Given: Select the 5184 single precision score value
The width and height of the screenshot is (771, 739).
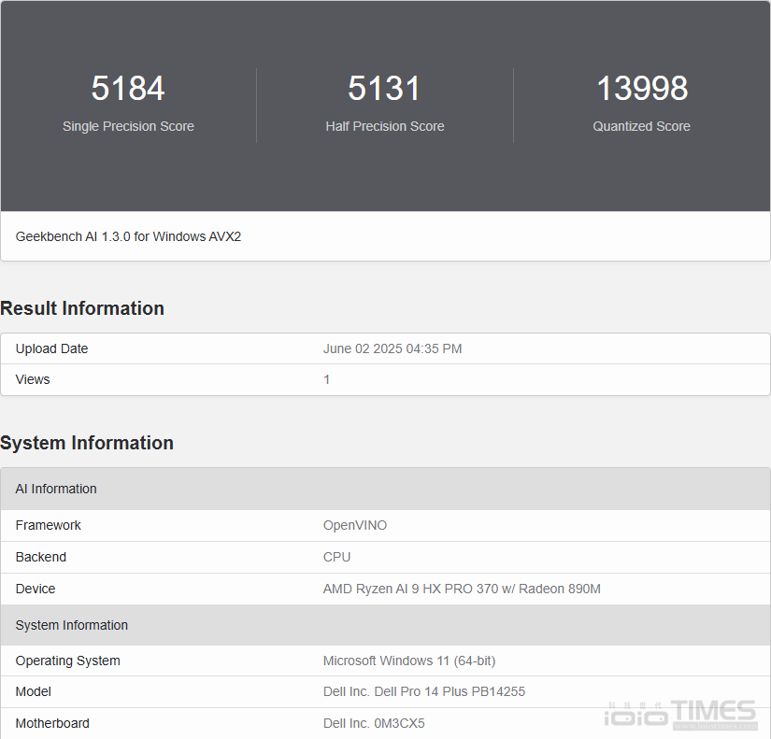Looking at the screenshot, I should pos(128,89).
